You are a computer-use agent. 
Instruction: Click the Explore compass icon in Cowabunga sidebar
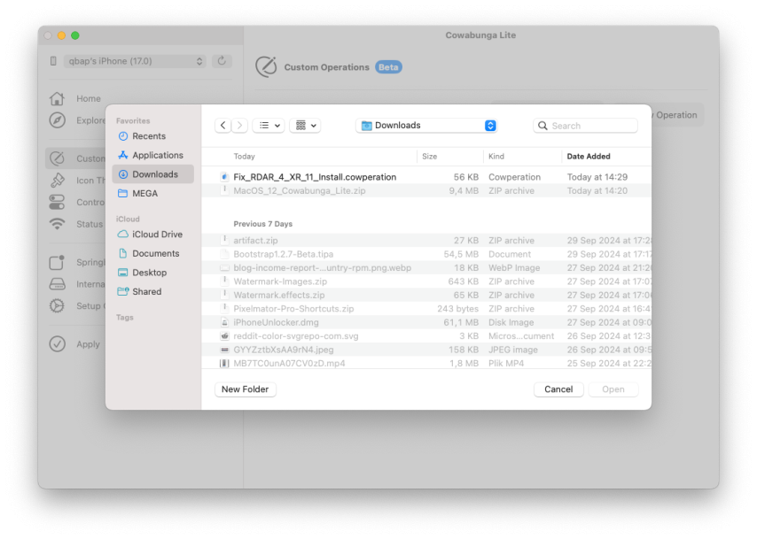[x=57, y=120]
